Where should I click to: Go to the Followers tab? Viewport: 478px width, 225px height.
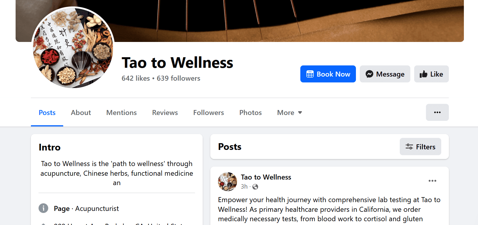click(209, 113)
